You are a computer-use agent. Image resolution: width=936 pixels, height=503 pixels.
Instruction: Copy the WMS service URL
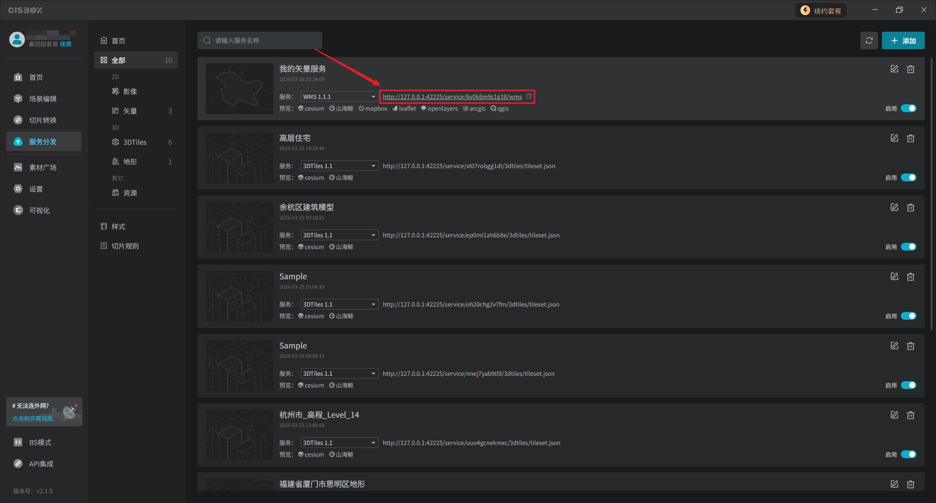point(529,97)
